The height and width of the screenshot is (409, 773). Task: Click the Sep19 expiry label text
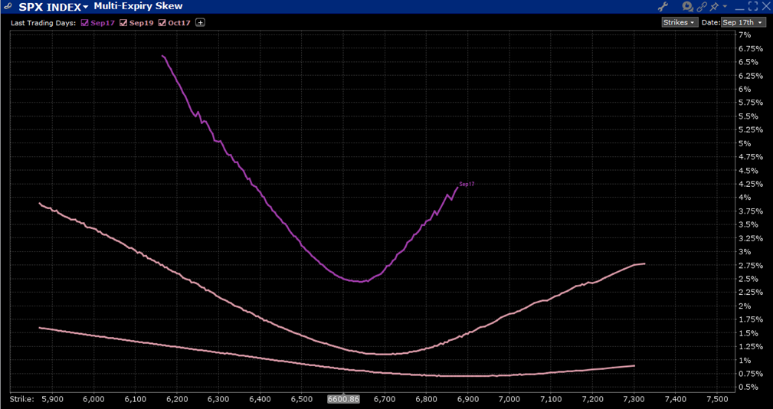pos(141,23)
